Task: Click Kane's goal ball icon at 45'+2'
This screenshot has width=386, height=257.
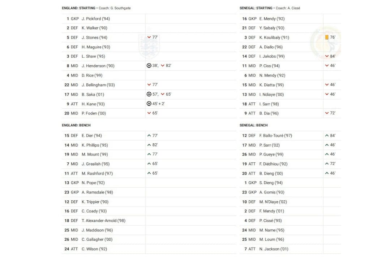Action: click(x=149, y=104)
